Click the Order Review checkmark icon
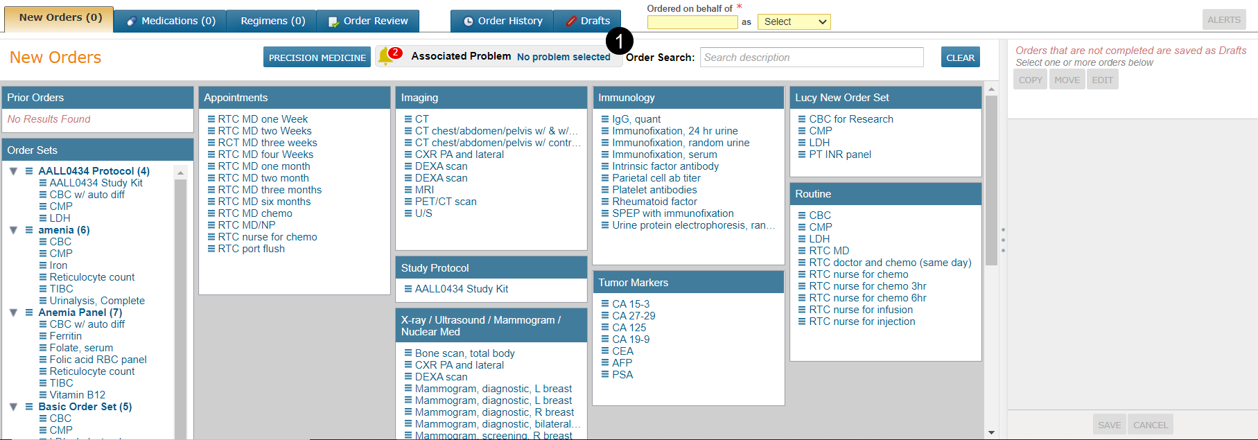Image resolution: width=1258 pixels, height=440 pixels. (x=333, y=21)
